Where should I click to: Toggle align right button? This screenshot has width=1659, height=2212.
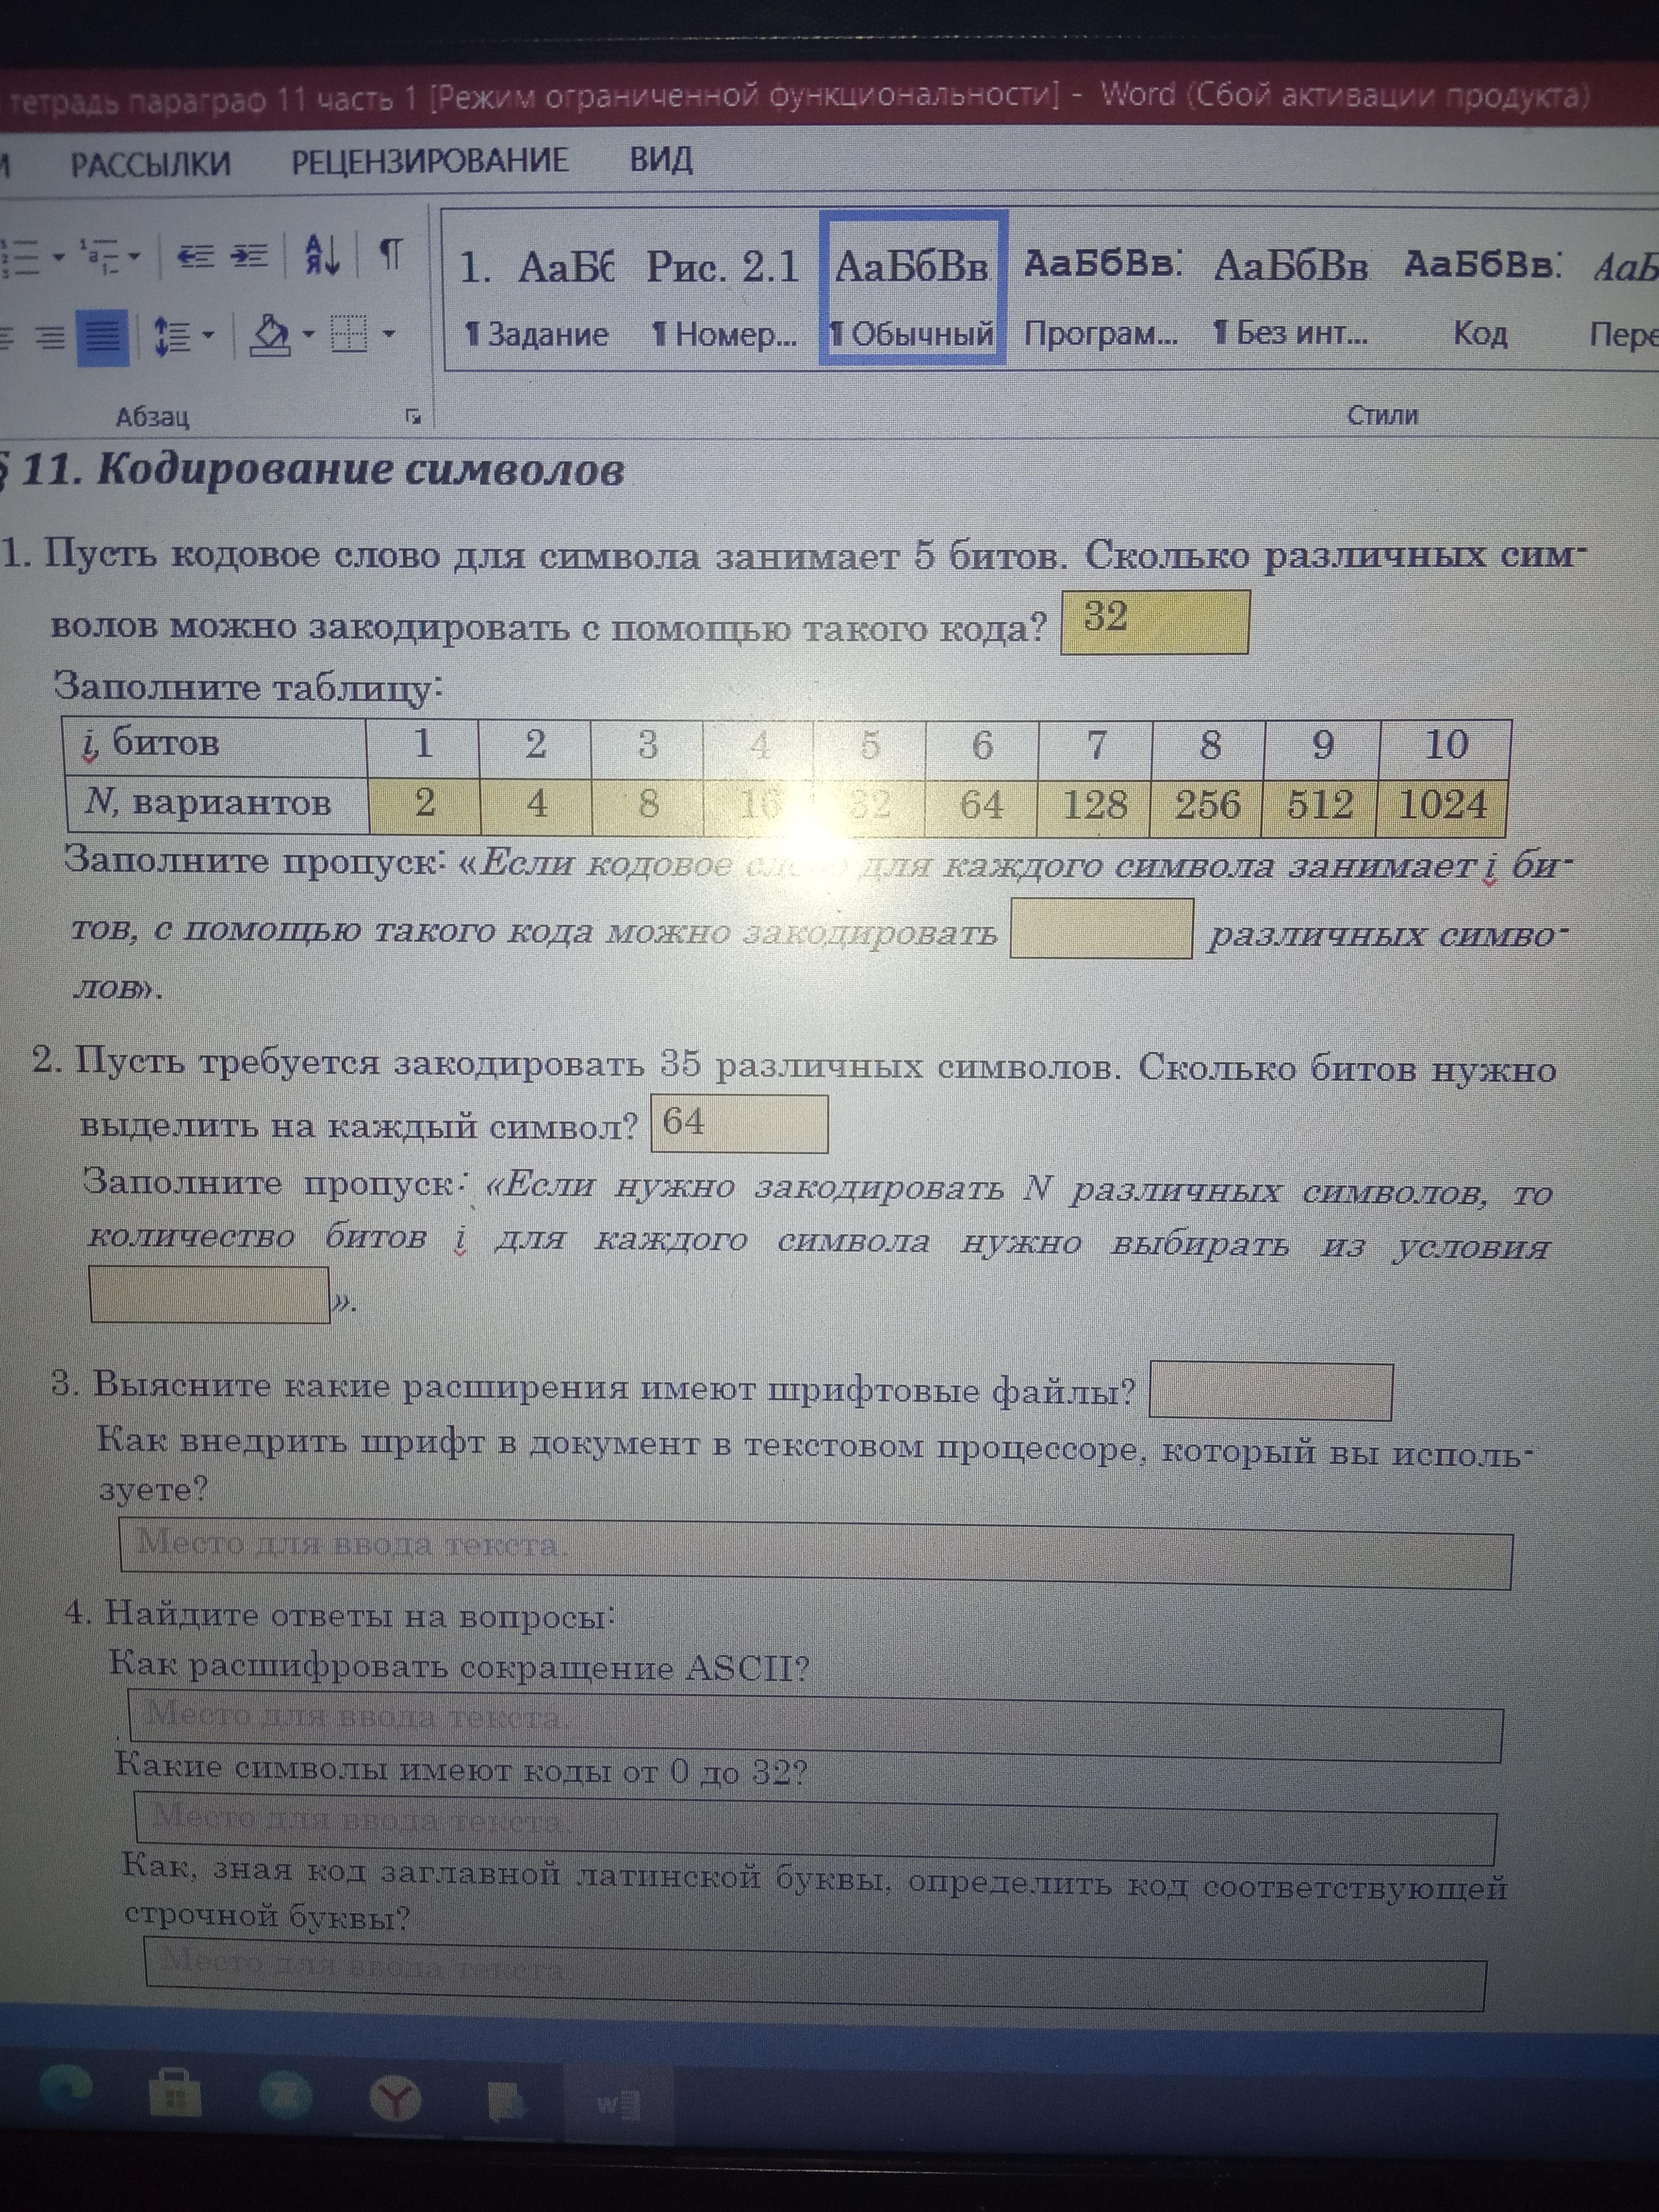tap(50, 337)
